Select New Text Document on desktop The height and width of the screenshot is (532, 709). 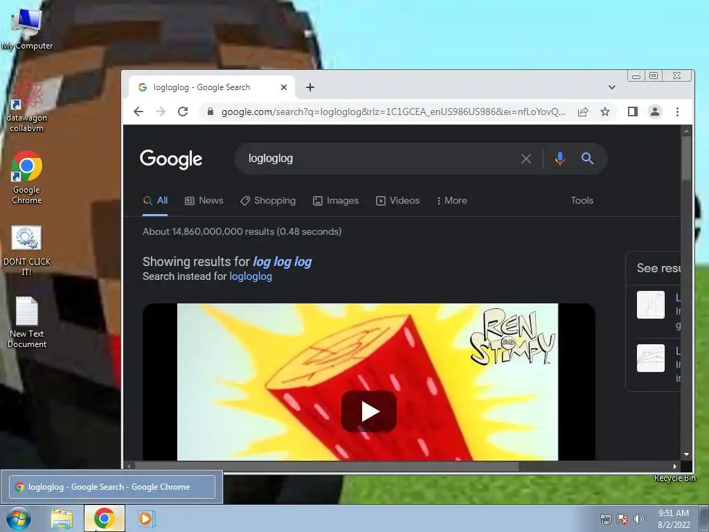(x=27, y=322)
